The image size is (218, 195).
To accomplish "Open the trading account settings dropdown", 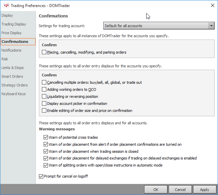I will pos(159,26).
